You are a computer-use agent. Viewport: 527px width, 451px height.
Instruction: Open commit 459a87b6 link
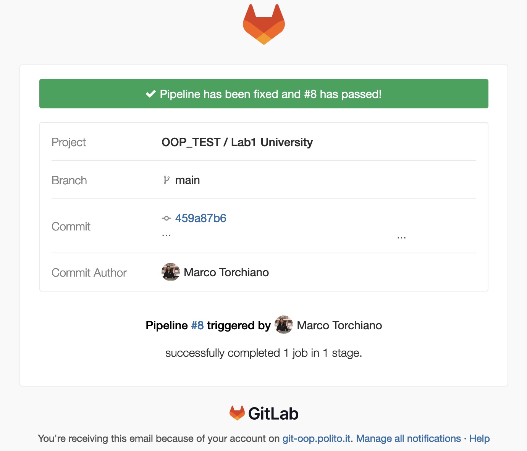(x=200, y=218)
